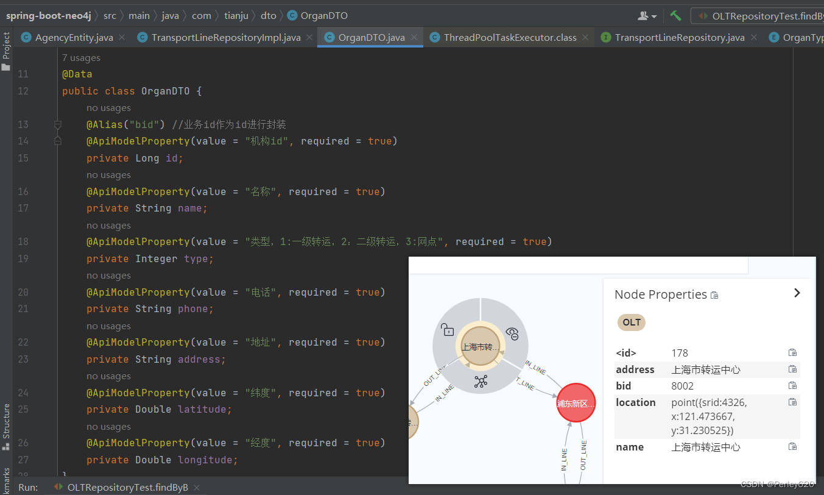Select the red 浦东新区 graph node
The height and width of the screenshot is (495, 824).
576,402
